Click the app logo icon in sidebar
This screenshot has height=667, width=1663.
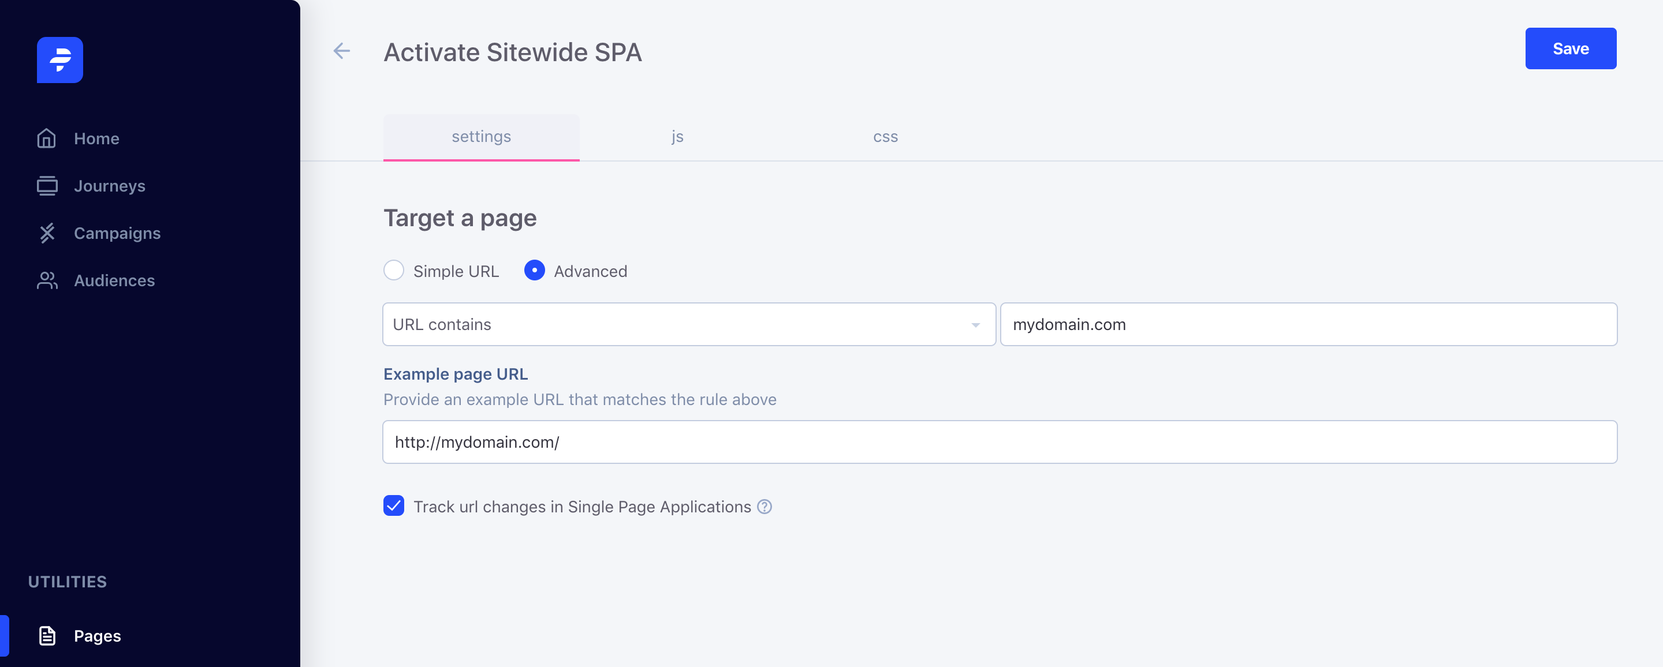click(x=59, y=59)
